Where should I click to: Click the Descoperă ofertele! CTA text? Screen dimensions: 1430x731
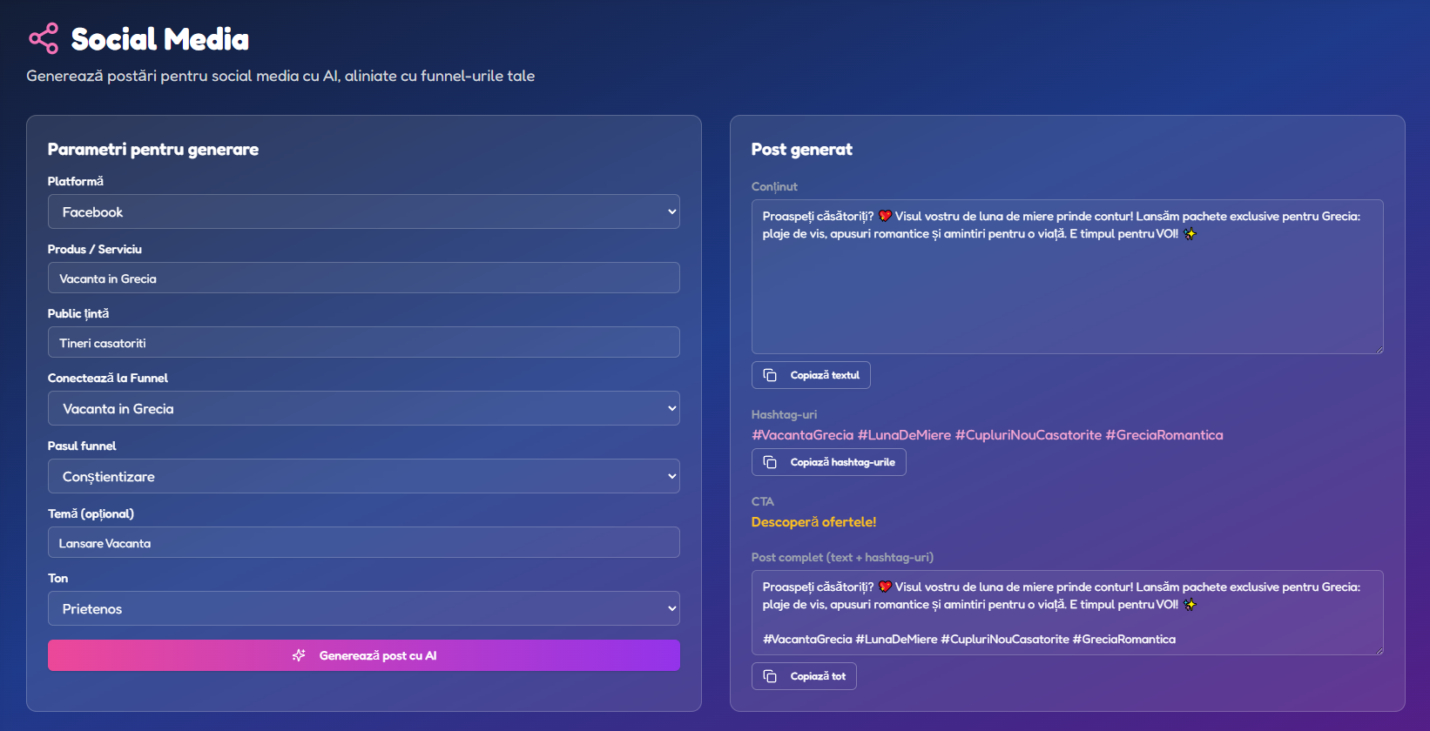coord(813,522)
